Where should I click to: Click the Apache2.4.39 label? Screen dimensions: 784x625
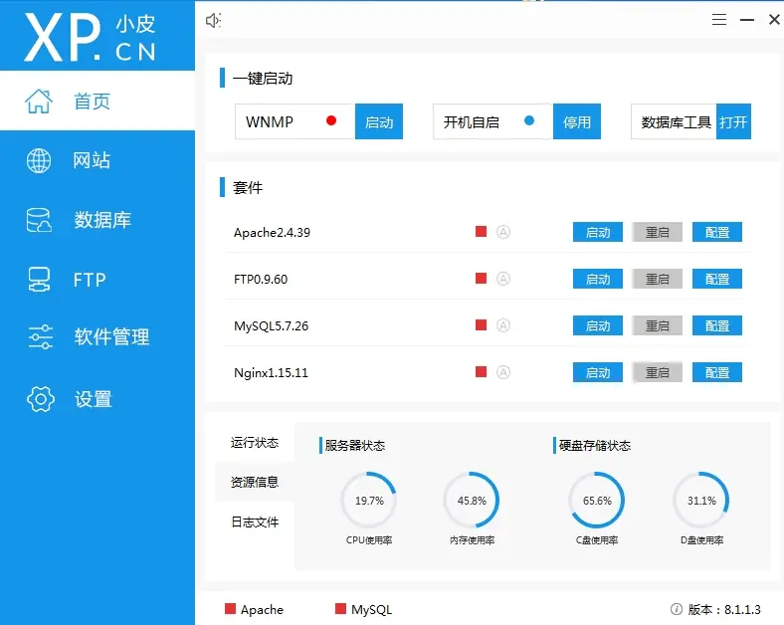272,233
